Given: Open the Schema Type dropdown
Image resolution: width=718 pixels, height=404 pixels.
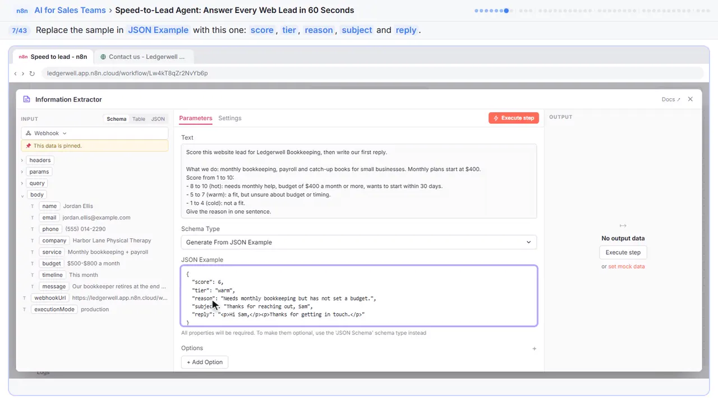Looking at the screenshot, I should 359,242.
